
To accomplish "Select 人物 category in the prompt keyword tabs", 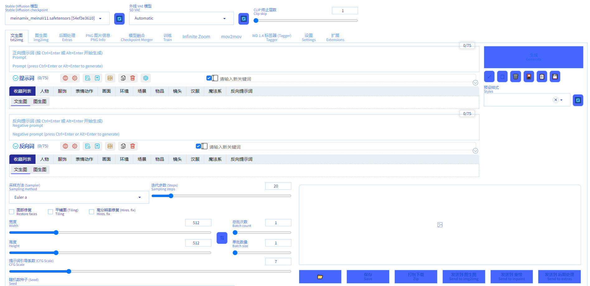I will point(45,91).
